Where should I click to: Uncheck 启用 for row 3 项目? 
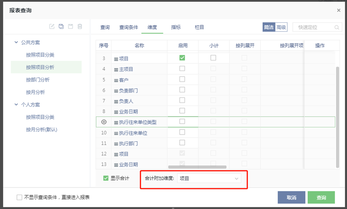(x=182, y=58)
